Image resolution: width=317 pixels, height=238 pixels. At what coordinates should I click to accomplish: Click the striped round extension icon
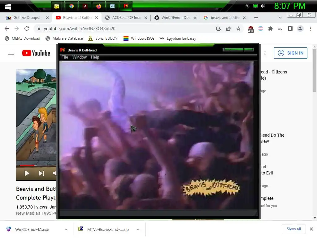tap(261, 29)
